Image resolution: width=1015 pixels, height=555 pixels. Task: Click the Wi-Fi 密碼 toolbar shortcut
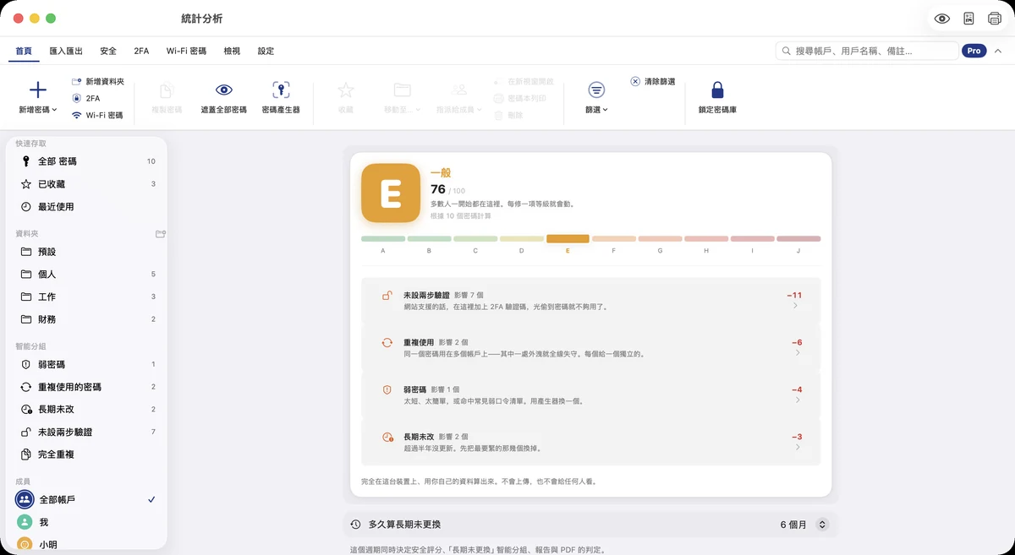97,115
